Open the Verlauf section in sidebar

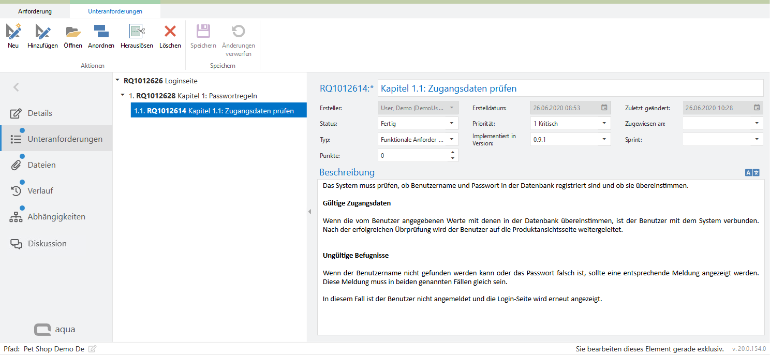[x=40, y=191]
